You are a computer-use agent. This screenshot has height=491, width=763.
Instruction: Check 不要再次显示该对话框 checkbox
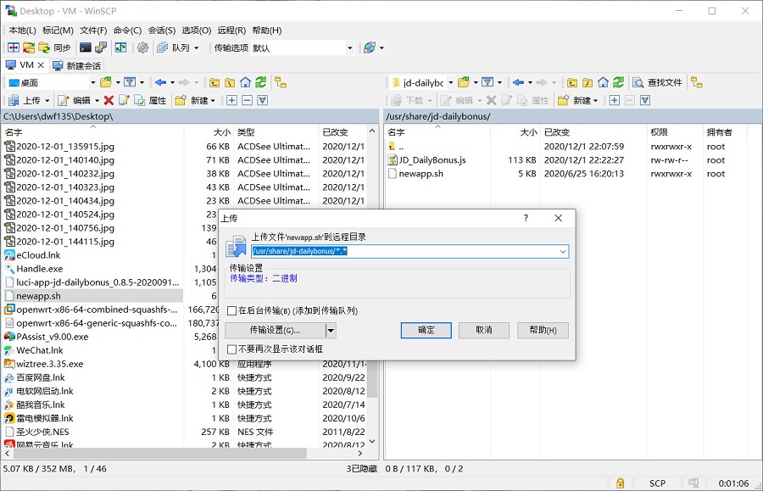[x=232, y=349]
